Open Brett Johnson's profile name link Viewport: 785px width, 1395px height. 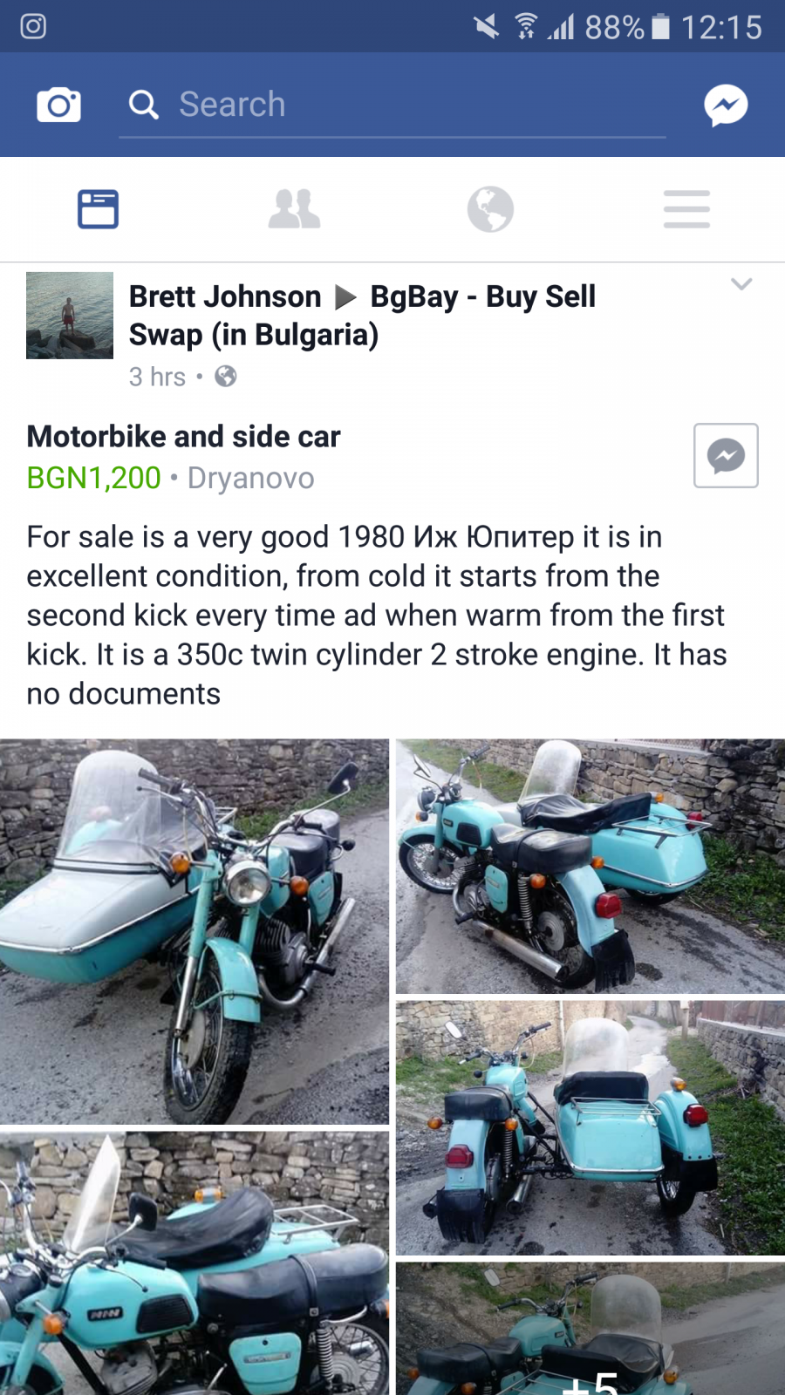pos(225,296)
